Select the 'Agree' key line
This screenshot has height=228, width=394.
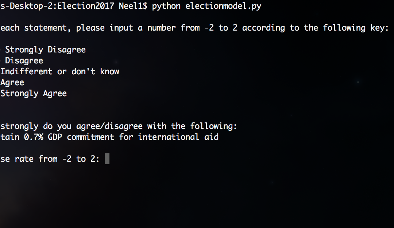point(12,83)
